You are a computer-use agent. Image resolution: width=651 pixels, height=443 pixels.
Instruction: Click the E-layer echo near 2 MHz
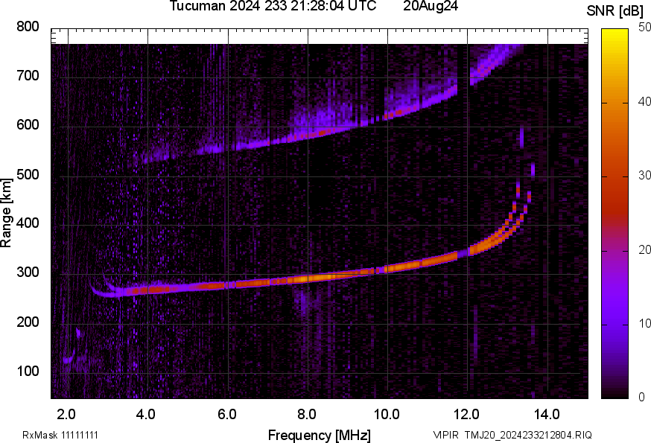(x=69, y=358)
